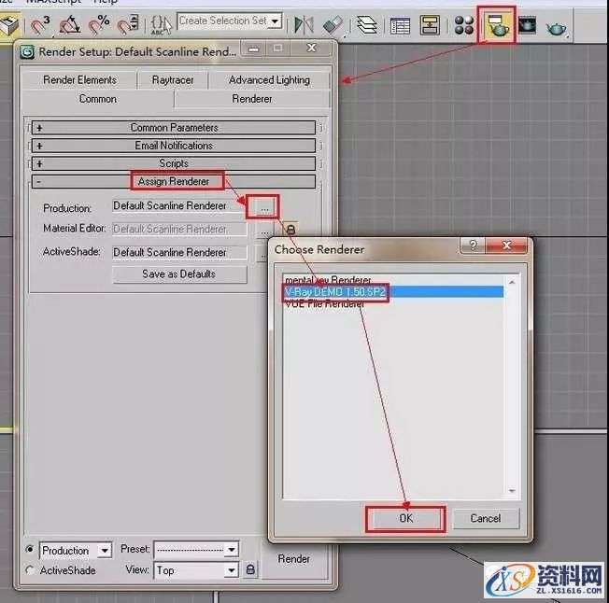Select the Production radio button
Image resolution: width=609 pixels, height=603 pixels.
(x=30, y=549)
